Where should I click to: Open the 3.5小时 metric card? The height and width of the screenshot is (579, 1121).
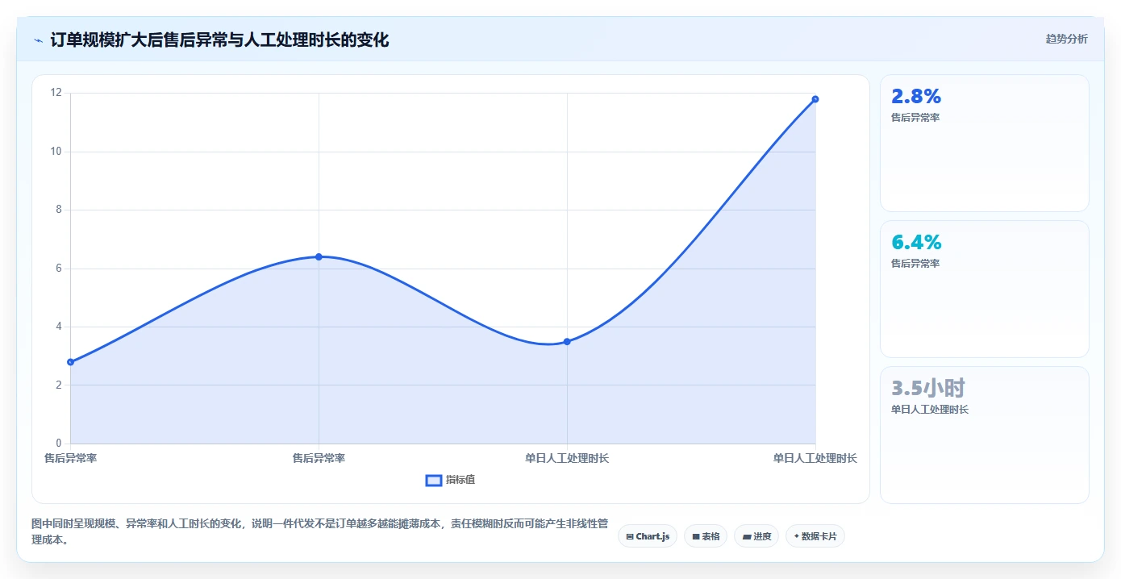(984, 435)
